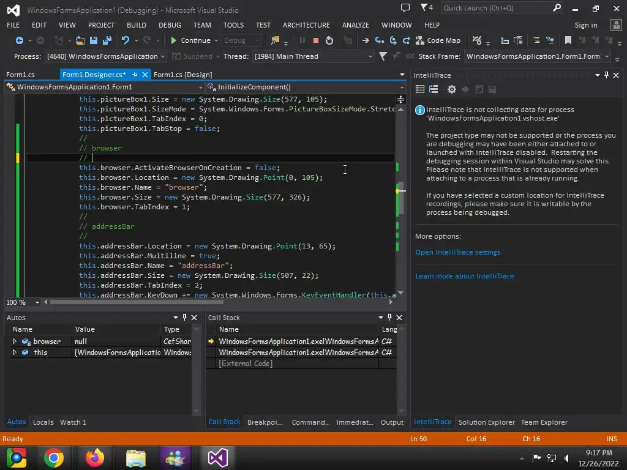The height and width of the screenshot is (470, 627).
Task: Switch IntelliTrace to events view icon
Action: (x=420, y=89)
